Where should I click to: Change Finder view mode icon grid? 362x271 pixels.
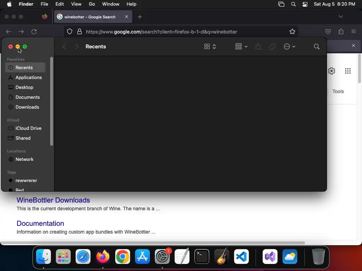click(210, 47)
